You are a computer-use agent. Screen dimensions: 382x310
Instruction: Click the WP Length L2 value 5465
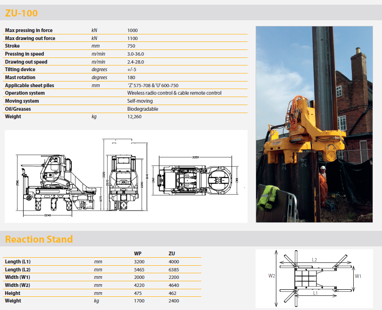[x=139, y=270]
